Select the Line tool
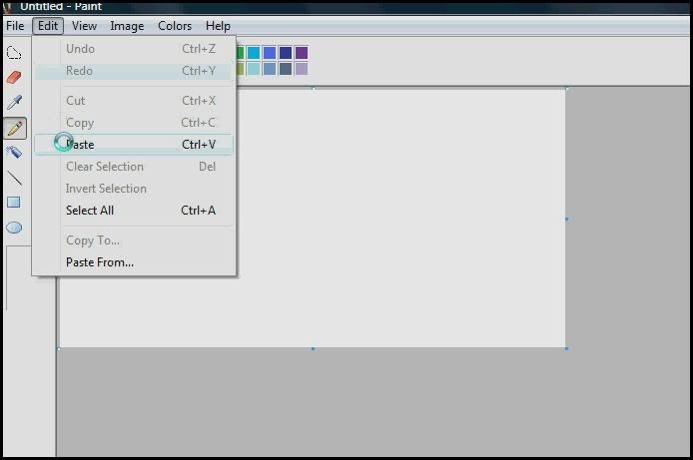 pyautogui.click(x=14, y=178)
